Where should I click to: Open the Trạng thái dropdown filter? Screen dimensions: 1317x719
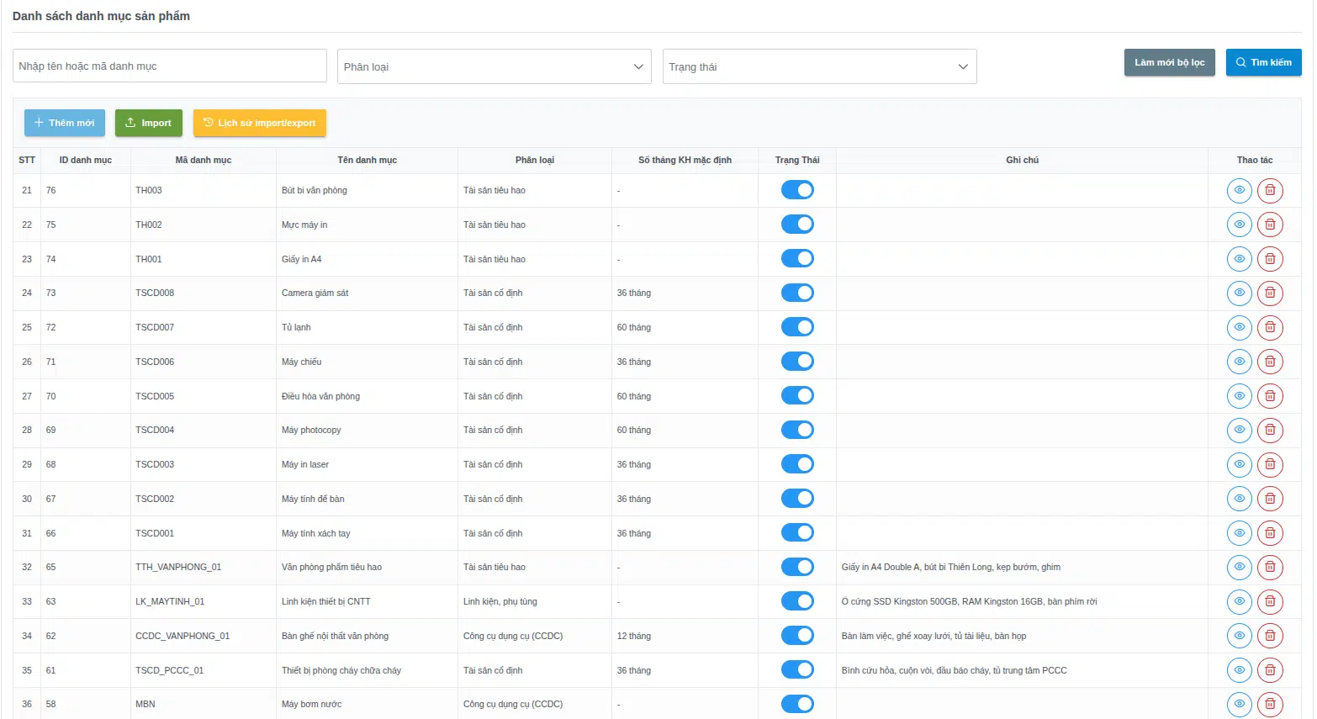pyautogui.click(x=820, y=66)
